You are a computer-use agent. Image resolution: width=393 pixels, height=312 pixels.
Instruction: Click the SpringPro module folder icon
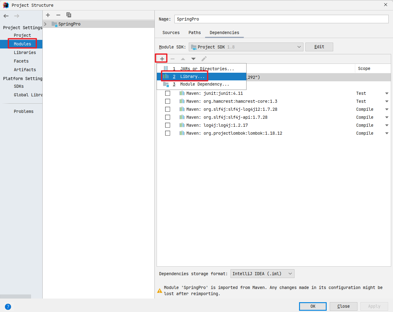[x=54, y=24]
